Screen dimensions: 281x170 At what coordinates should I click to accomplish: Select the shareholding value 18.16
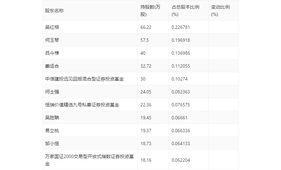click(146, 160)
